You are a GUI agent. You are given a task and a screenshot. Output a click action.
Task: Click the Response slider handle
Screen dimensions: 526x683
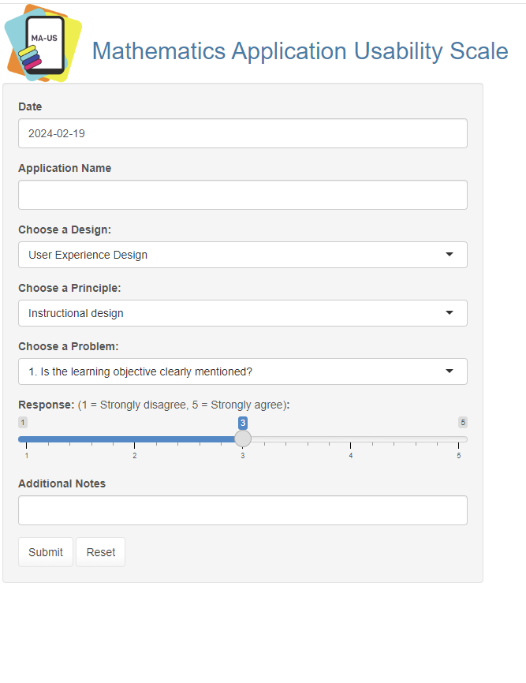click(243, 439)
